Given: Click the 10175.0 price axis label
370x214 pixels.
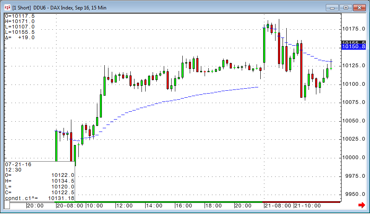Looking at the screenshot, I should pos(354,29).
